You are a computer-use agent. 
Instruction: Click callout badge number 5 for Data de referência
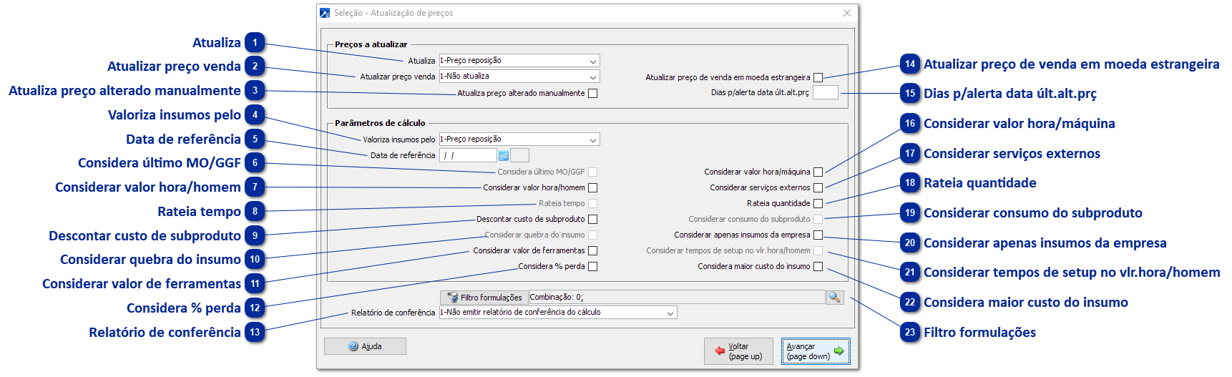pos(255,139)
